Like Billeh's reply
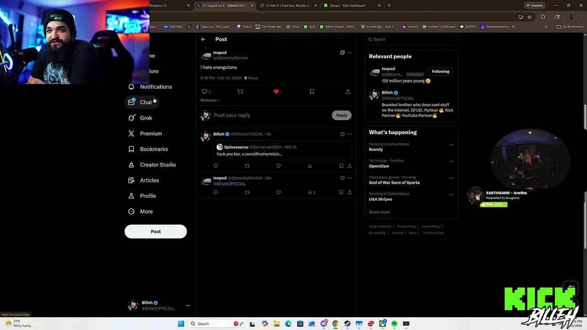Image resolution: width=587 pixels, height=330 pixels. [x=278, y=166]
